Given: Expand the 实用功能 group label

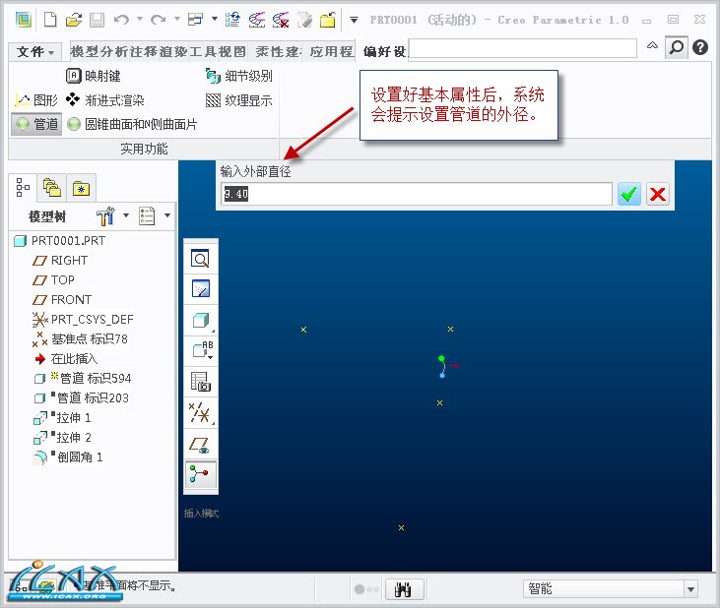Looking at the screenshot, I should click(x=144, y=149).
